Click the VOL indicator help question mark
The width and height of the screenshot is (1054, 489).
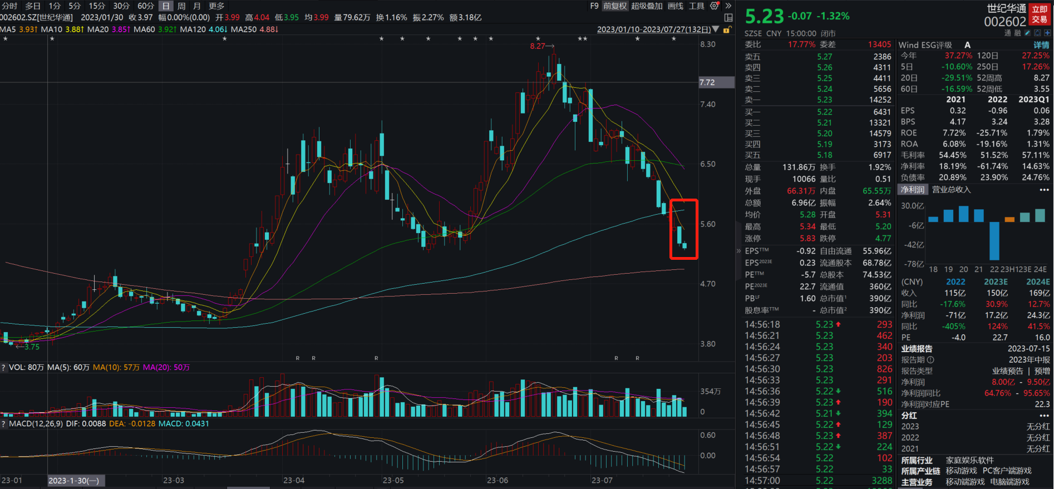click(x=3, y=368)
